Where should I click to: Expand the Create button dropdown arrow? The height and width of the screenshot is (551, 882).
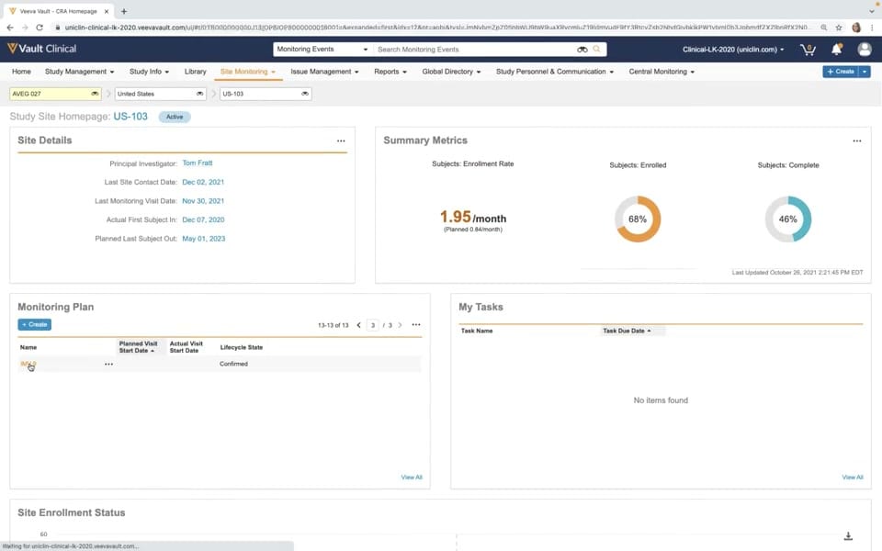click(x=865, y=72)
